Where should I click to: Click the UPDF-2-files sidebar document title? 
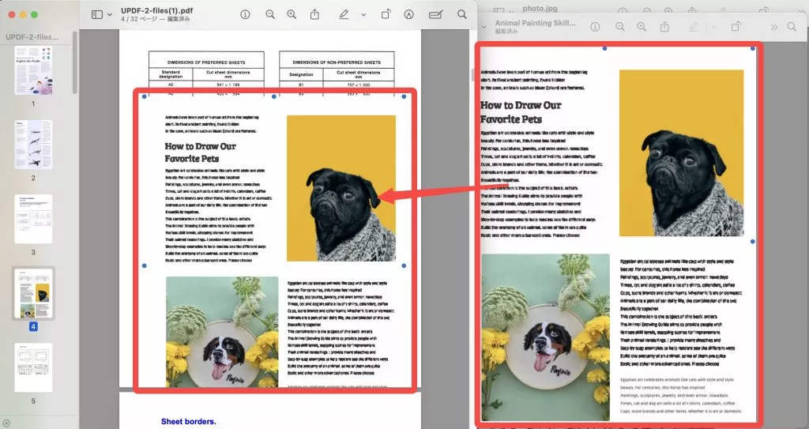pyautogui.click(x=32, y=36)
